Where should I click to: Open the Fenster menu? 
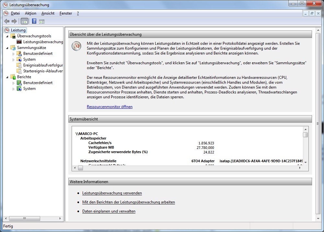(66, 13)
